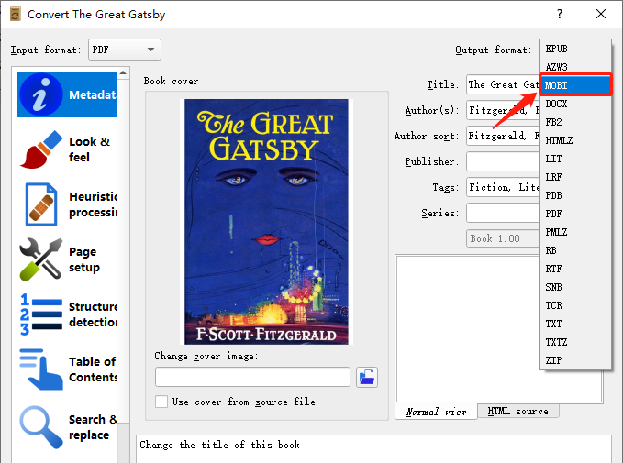This screenshot has height=463, width=623.
Task: Choose HTMLZ output format
Action: pos(575,140)
